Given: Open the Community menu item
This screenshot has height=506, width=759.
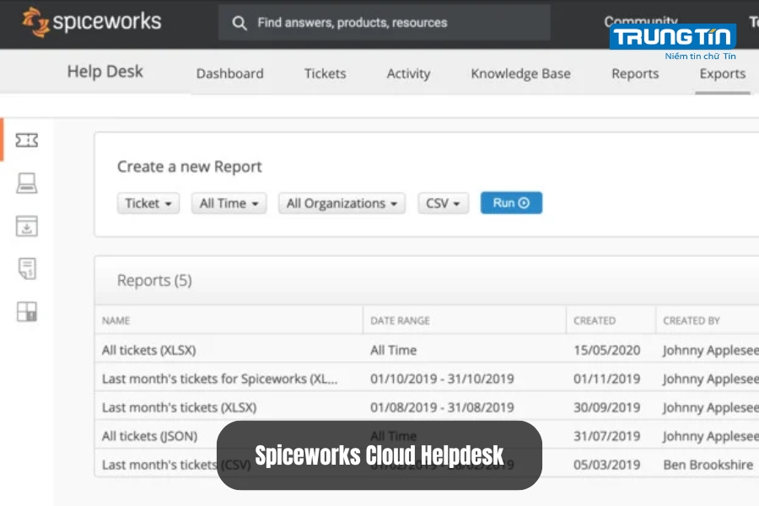Looking at the screenshot, I should (641, 21).
